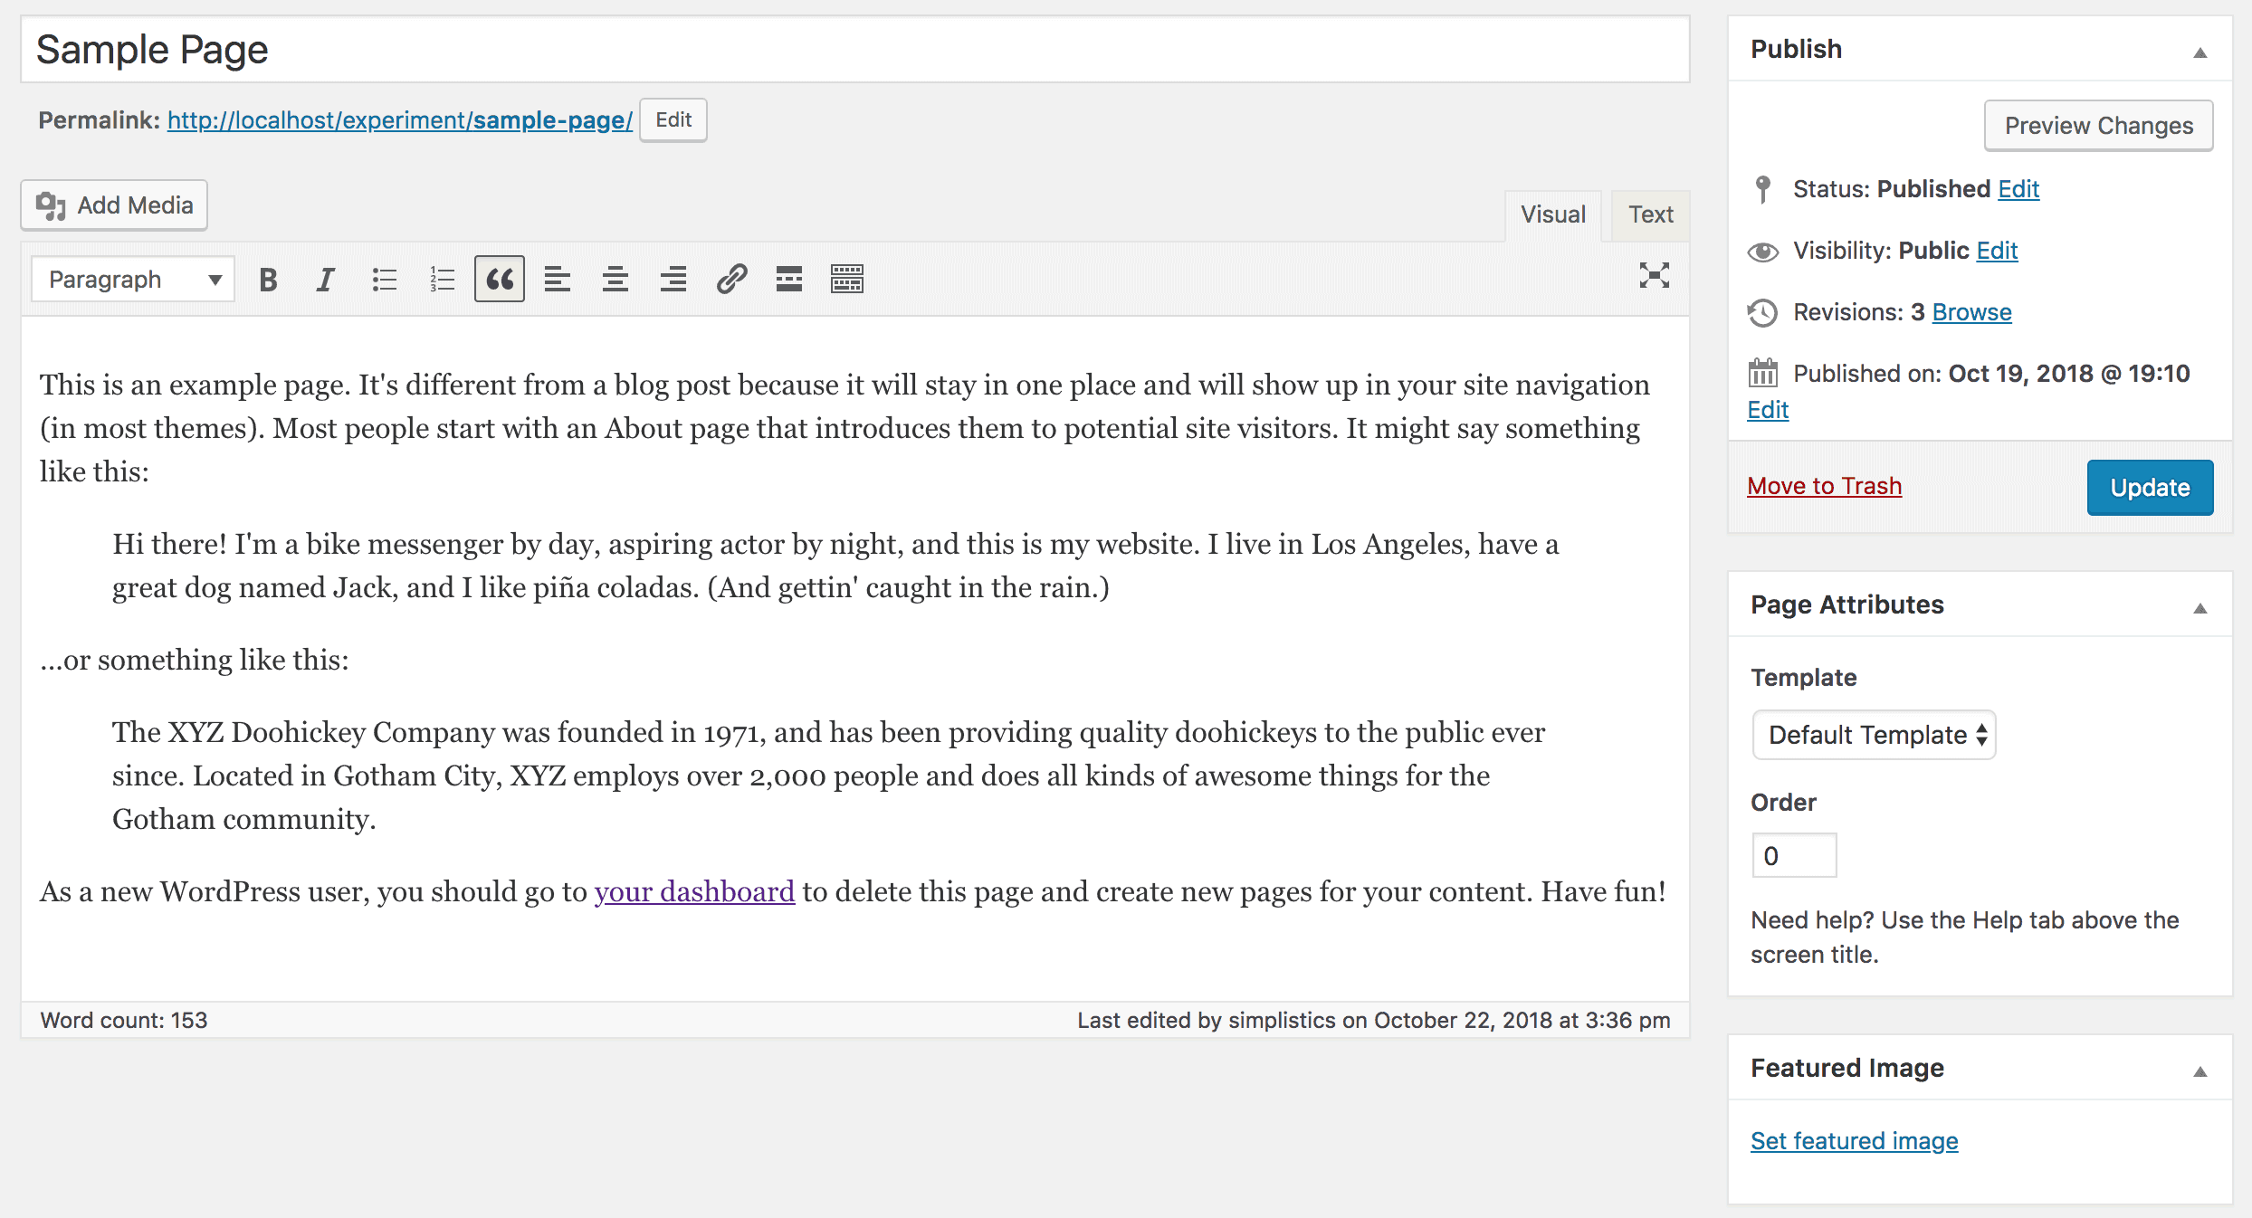The image size is (2252, 1218).
Task: Open the Paragraph format dropdown
Action: pos(133,280)
